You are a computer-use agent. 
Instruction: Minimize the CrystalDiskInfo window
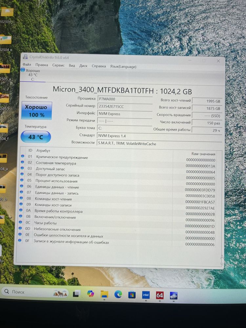pos(190,60)
